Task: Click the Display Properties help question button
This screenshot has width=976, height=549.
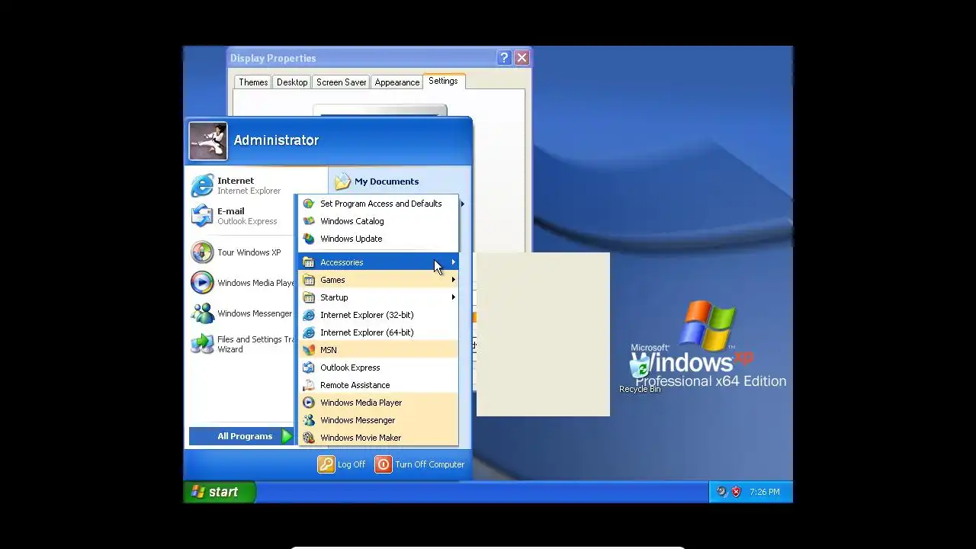Action: pyautogui.click(x=504, y=58)
